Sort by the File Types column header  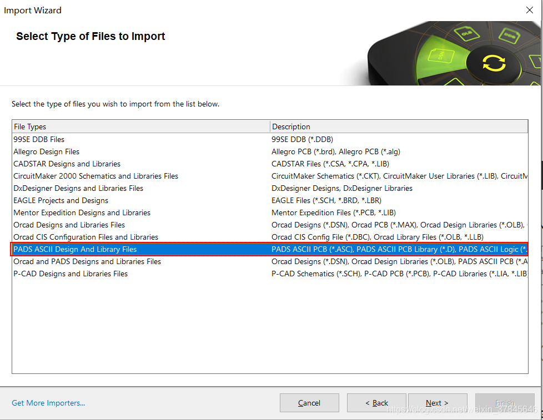tap(141, 126)
